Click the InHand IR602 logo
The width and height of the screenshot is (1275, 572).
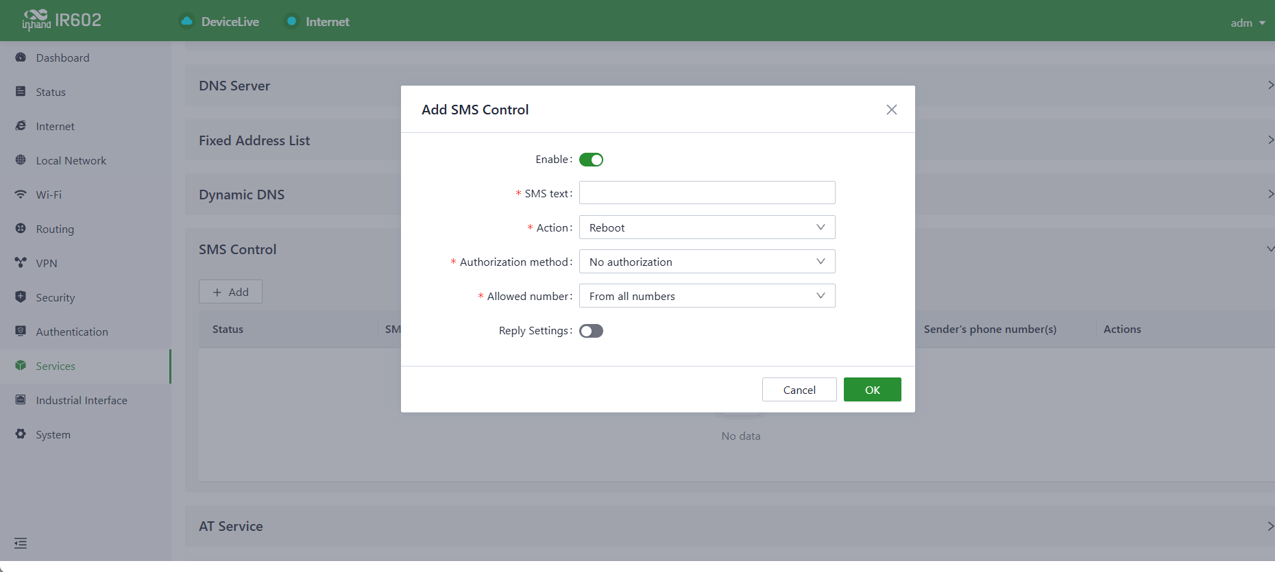pyautogui.click(x=62, y=20)
